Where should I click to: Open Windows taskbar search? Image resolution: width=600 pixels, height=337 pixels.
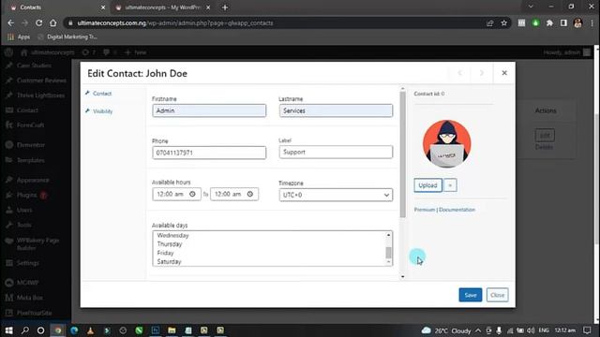(25, 330)
